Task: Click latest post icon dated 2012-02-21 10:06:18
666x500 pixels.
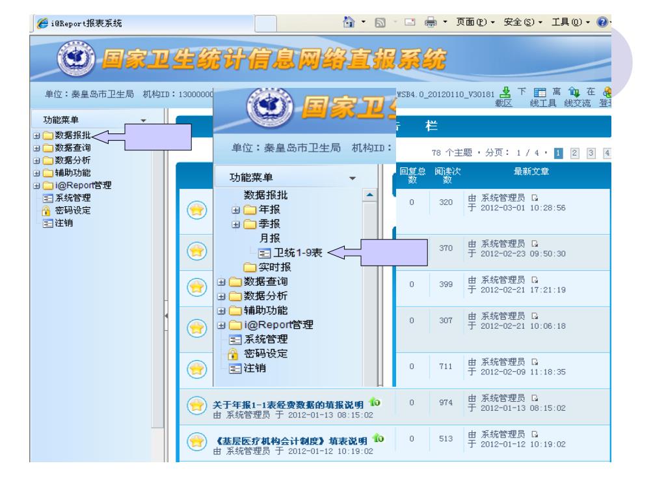Action: click(535, 316)
